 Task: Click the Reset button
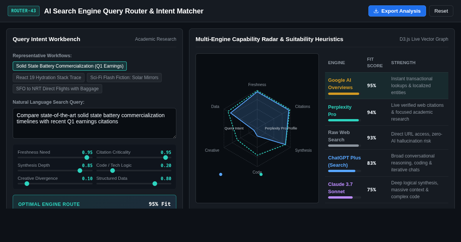click(x=441, y=11)
